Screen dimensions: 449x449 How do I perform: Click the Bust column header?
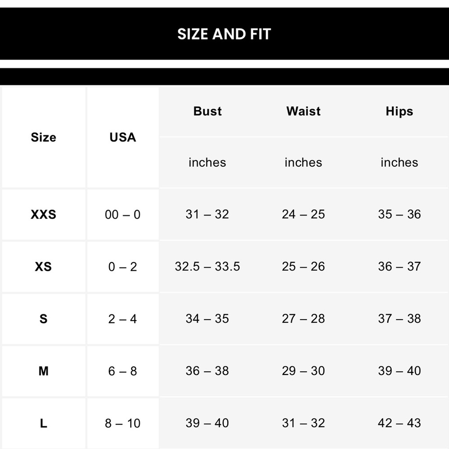pos(207,111)
